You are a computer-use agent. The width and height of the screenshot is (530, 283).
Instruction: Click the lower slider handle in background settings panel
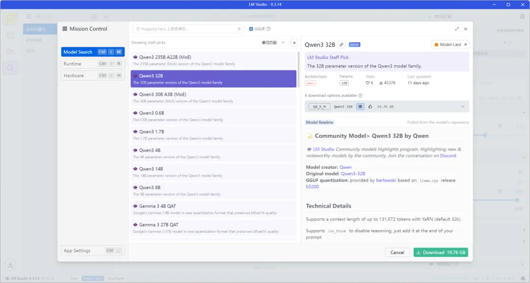coord(517,200)
